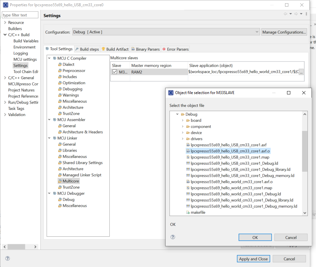Click the MCU C Compiler tool icon

(54, 58)
